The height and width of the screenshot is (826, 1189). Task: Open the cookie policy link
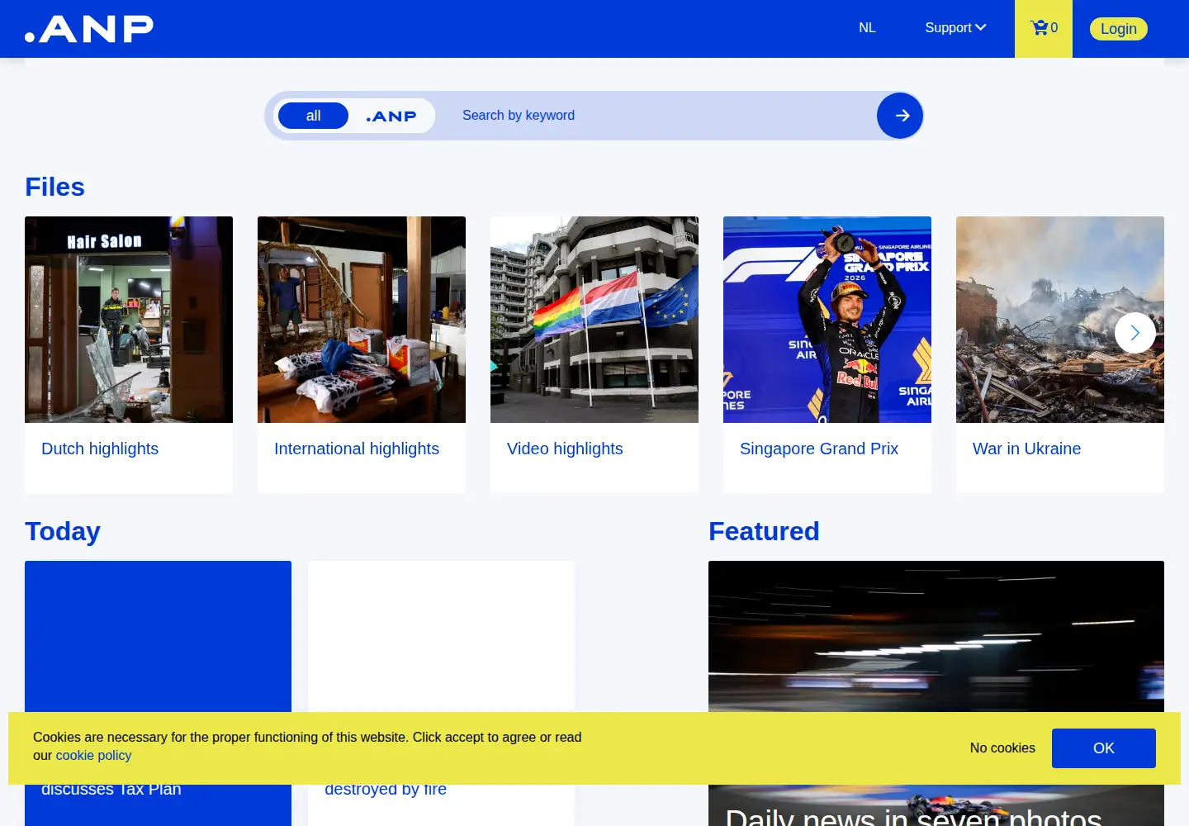[x=93, y=756]
